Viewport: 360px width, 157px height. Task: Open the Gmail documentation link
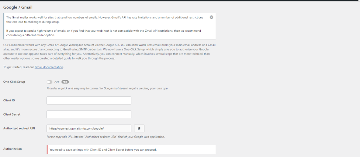pyautogui.click(x=49, y=67)
